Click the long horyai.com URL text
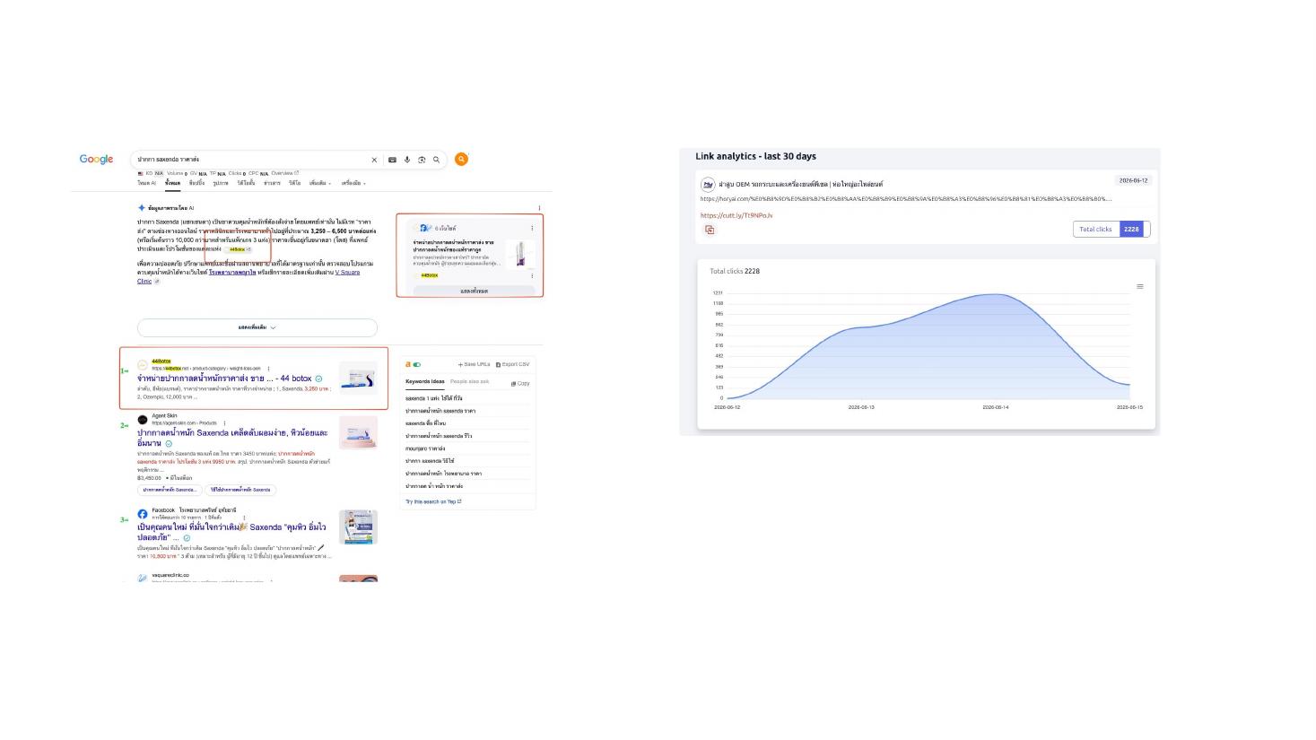This screenshot has width=1316, height=740. (x=906, y=199)
